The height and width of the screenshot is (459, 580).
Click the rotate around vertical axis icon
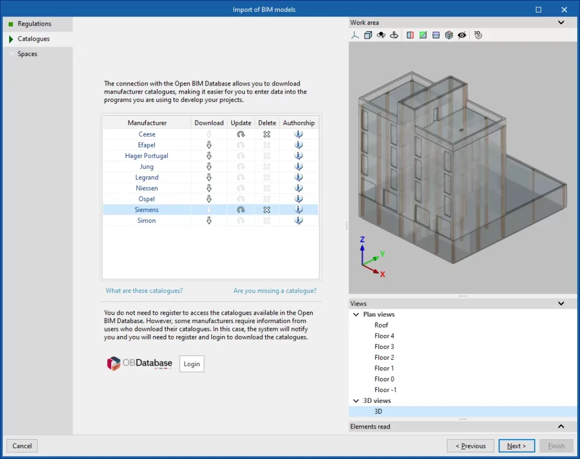[x=394, y=35]
